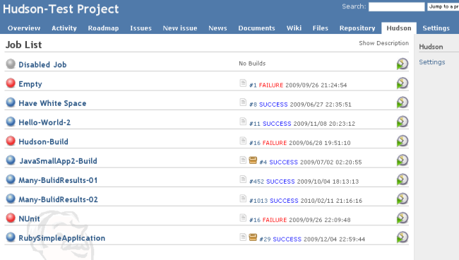Click the build-now icon for Disabled Job

coord(403,64)
